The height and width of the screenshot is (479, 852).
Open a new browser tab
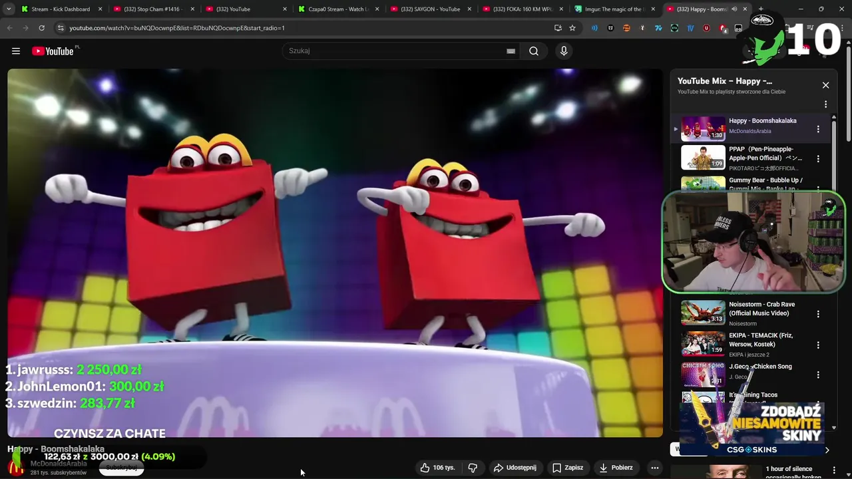pyautogui.click(x=761, y=9)
